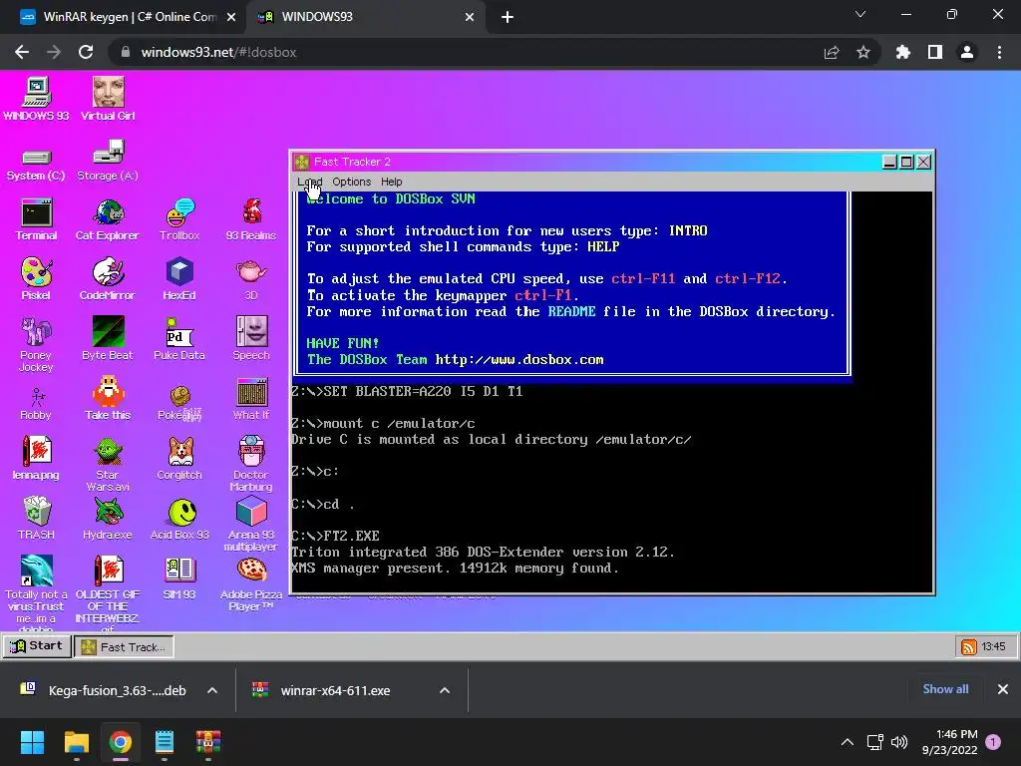Open Storage (A:) drive icon
This screenshot has height=766, width=1021.
[x=108, y=161]
